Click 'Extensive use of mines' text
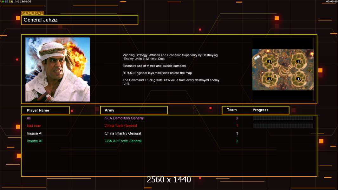 point(154,66)
